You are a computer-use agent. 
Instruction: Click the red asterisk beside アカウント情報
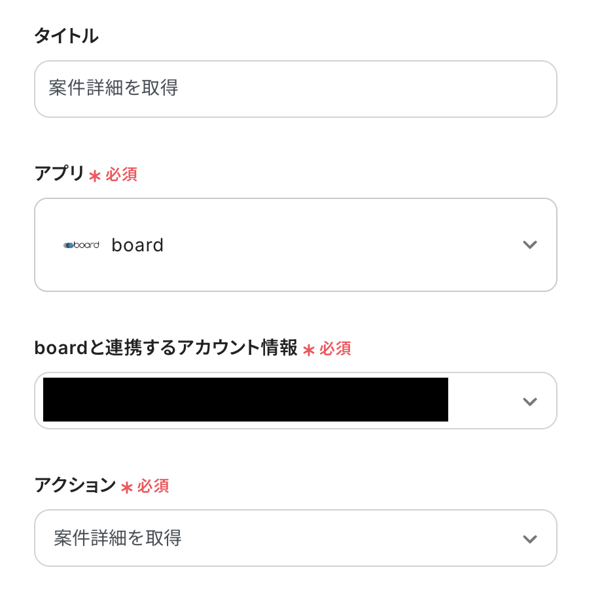[309, 350]
